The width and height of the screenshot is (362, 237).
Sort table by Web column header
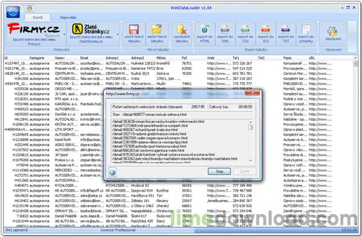(220, 58)
